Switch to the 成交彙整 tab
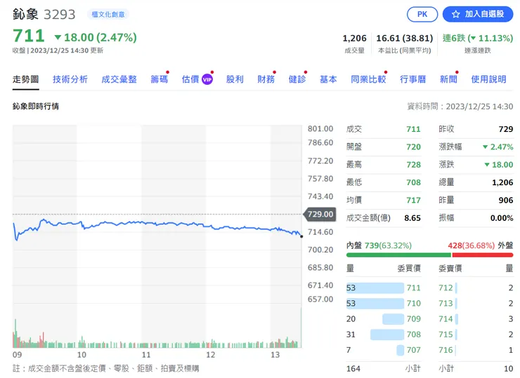 119,79
